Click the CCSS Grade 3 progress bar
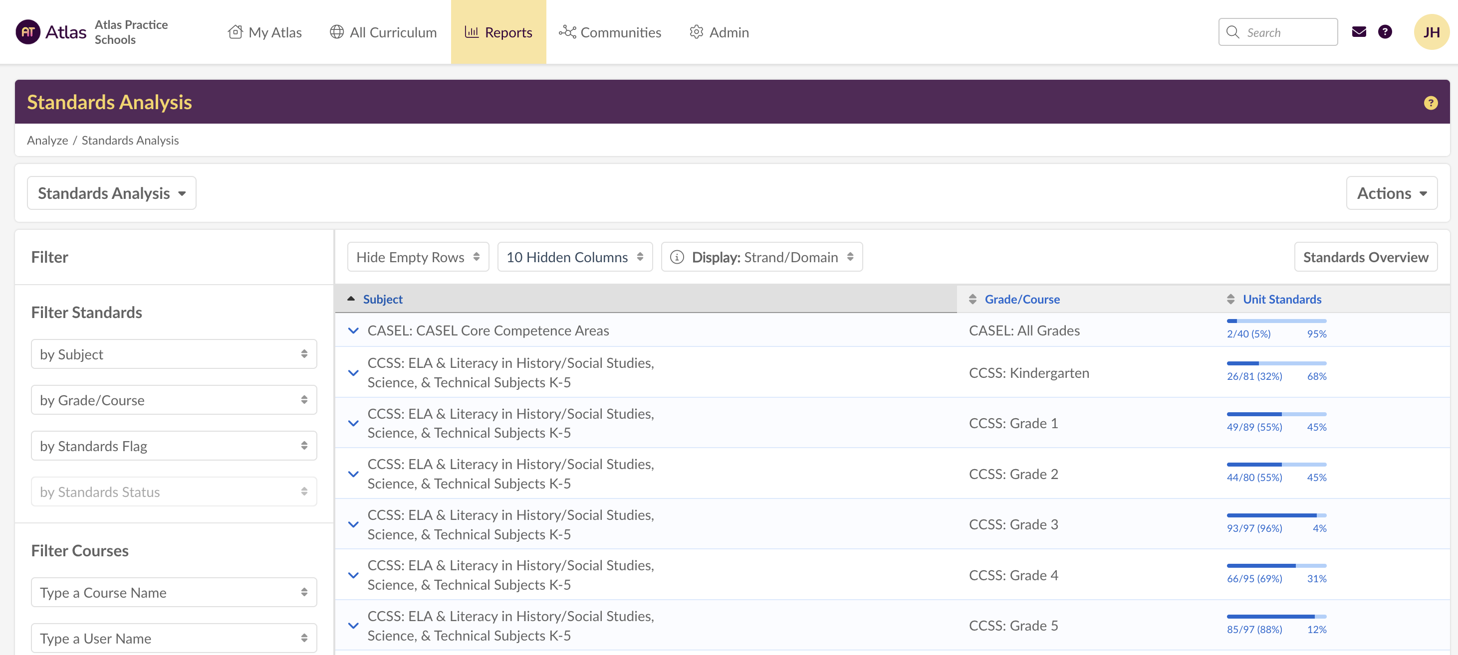The width and height of the screenshot is (1458, 655). click(x=1276, y=515)
